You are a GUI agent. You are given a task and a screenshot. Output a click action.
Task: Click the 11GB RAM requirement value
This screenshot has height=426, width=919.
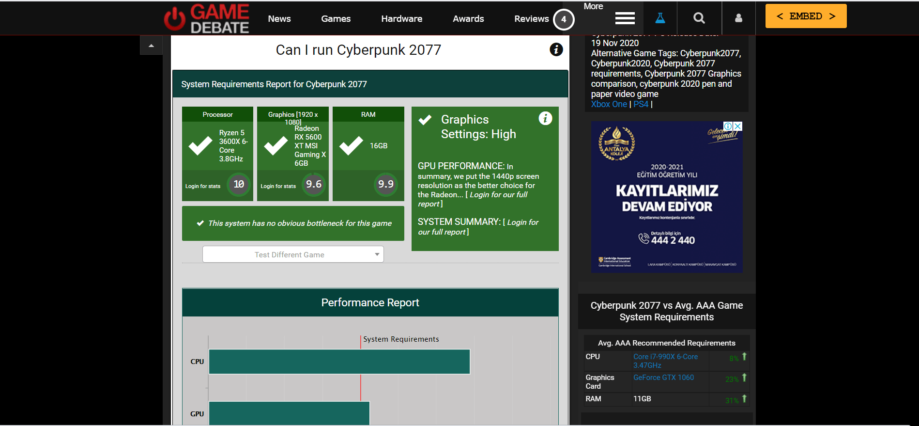click(x=642, y=399)
